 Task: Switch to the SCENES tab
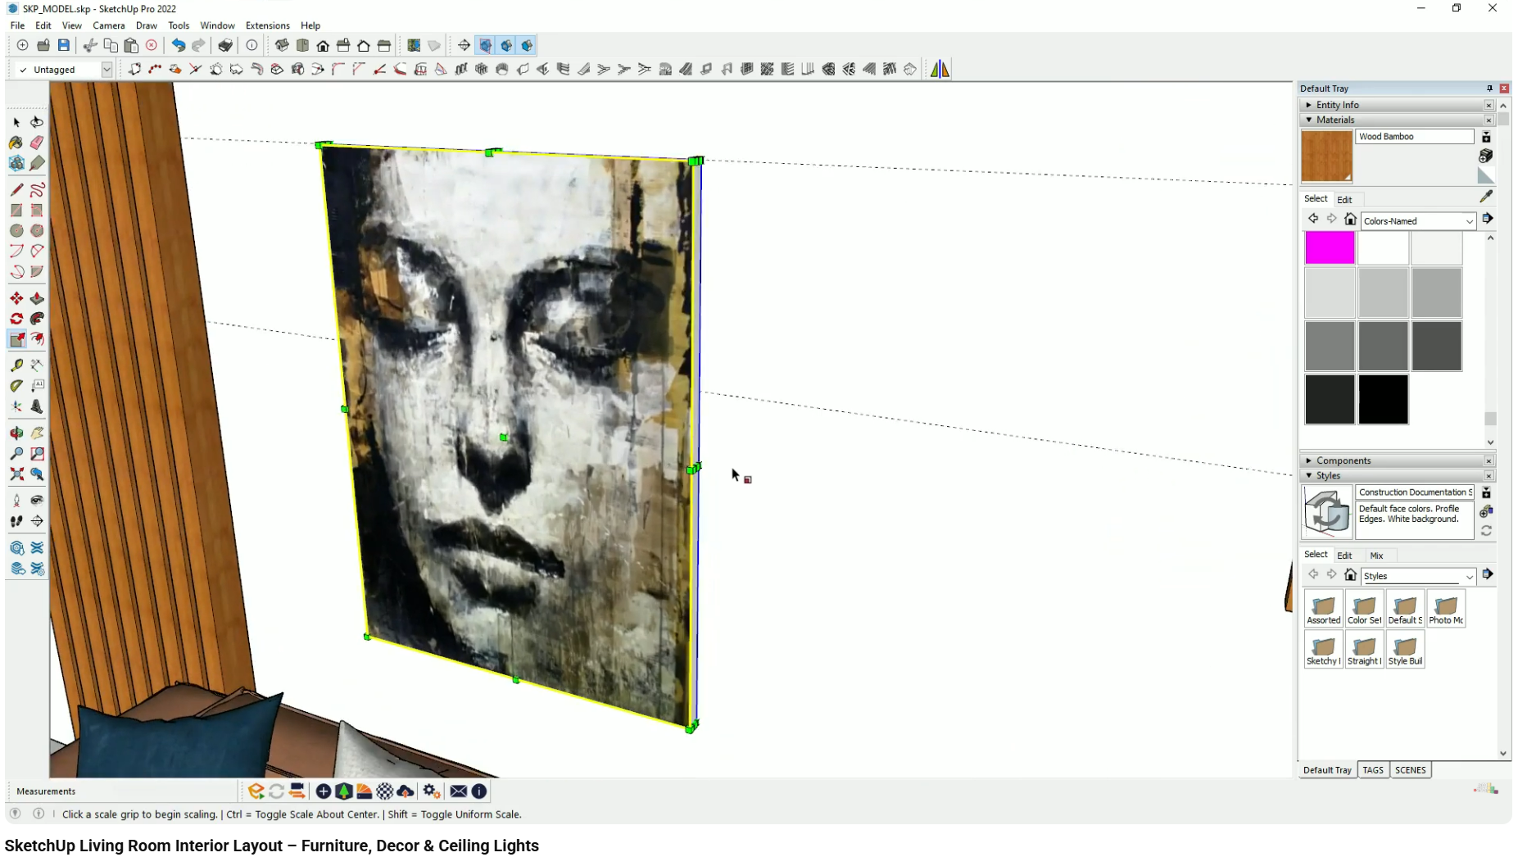(1411, 770)
